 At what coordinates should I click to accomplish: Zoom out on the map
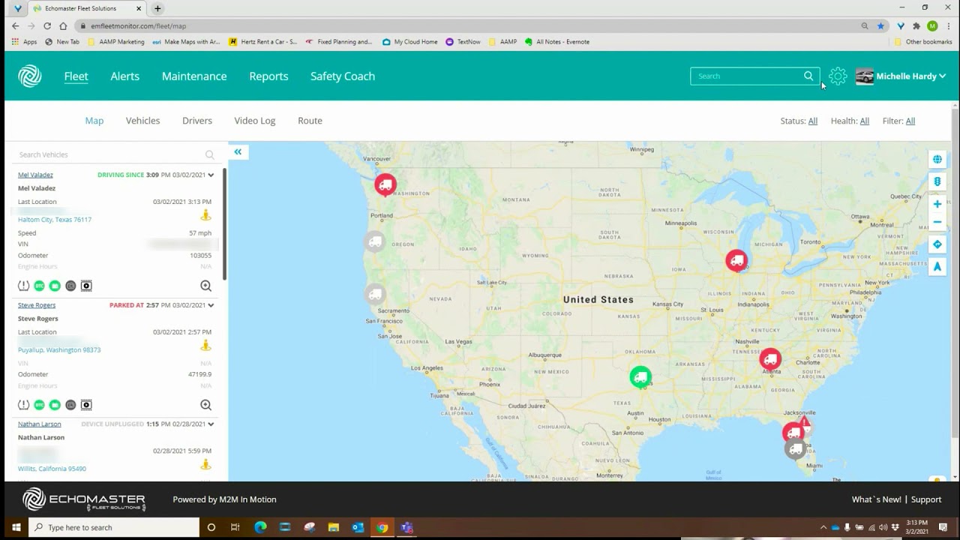937,222
